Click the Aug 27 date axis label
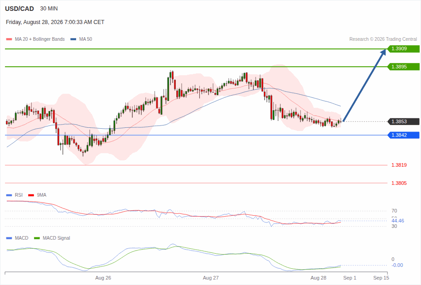 pos(211,278)
